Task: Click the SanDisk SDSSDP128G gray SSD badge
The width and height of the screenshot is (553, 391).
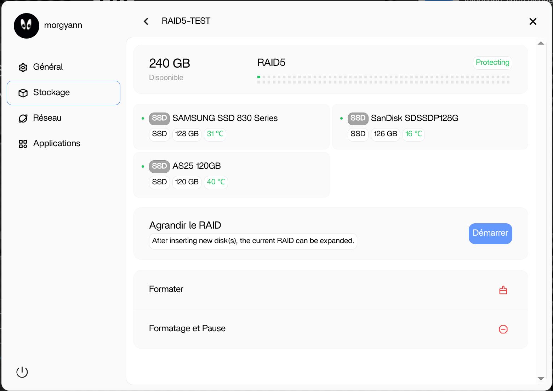Action: tap(358, 119)
